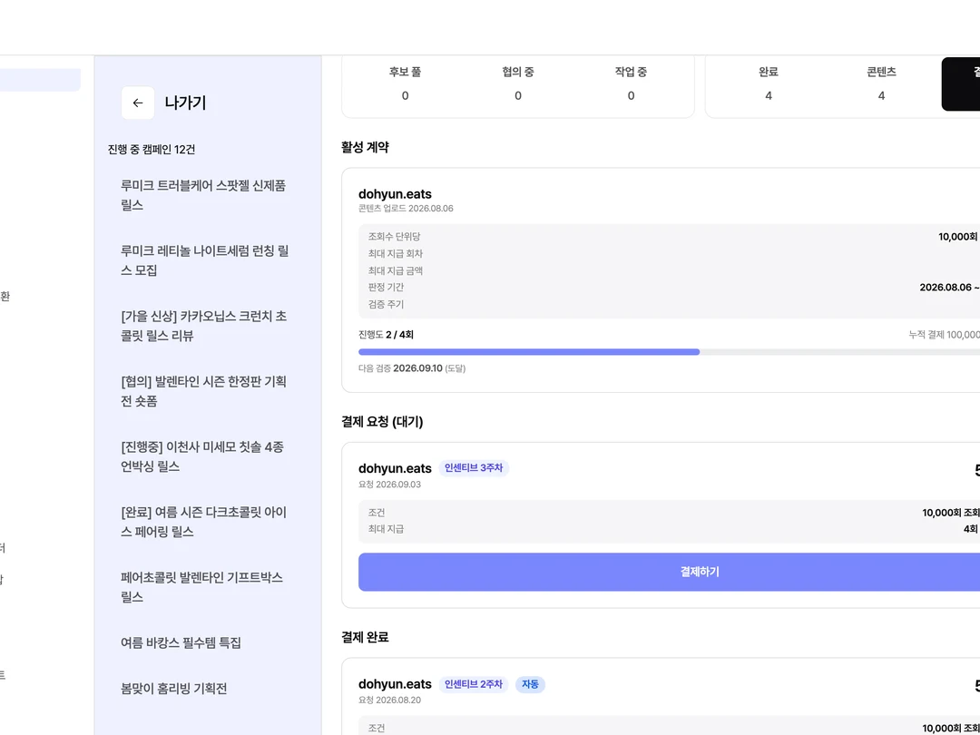980x735 pixels.
Task: Open [협의] 발렌타인 시즌 한정판 기획전 숏폼
Action: point(204,391)
